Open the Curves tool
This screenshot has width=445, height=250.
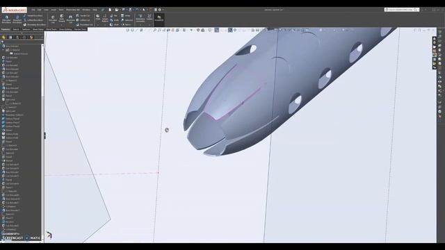pyautogui.click(x=149, y=17)
